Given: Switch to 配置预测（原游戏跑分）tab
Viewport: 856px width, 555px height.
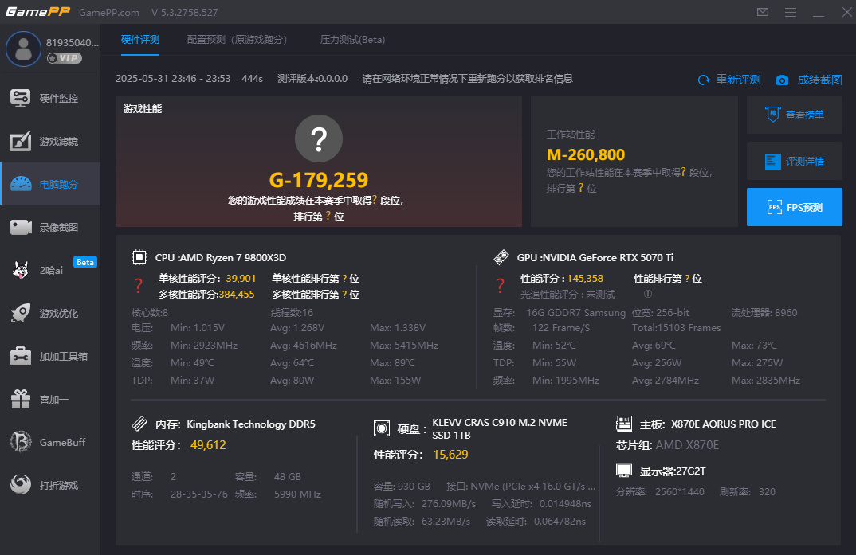Looking at the screenshot, I should click(x=237, y=40).
